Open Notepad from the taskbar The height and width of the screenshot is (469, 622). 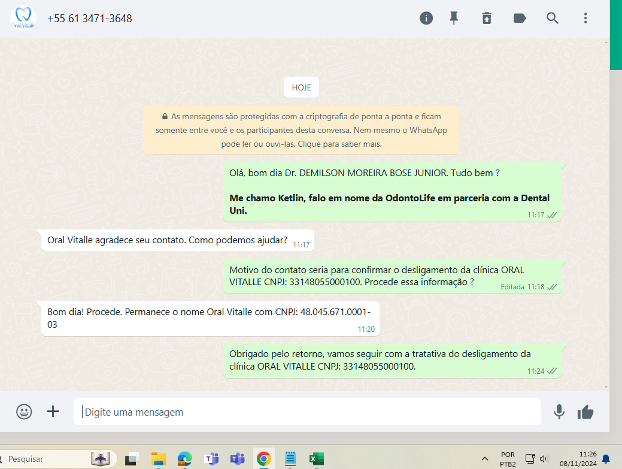coord(290,459)
